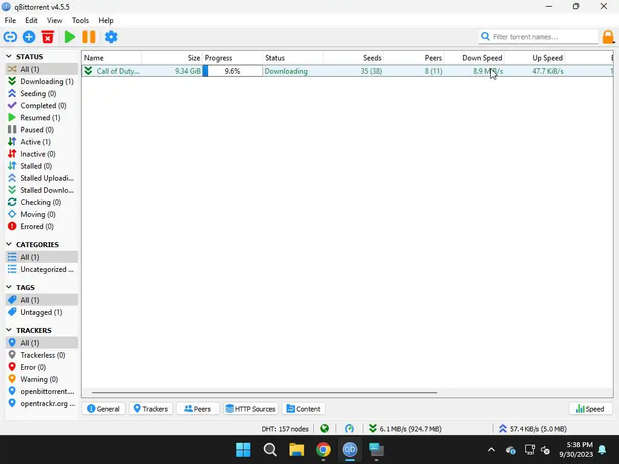Click the search magnifier in filter box
The width and height of the screenshot is (619, 464).
485,37
